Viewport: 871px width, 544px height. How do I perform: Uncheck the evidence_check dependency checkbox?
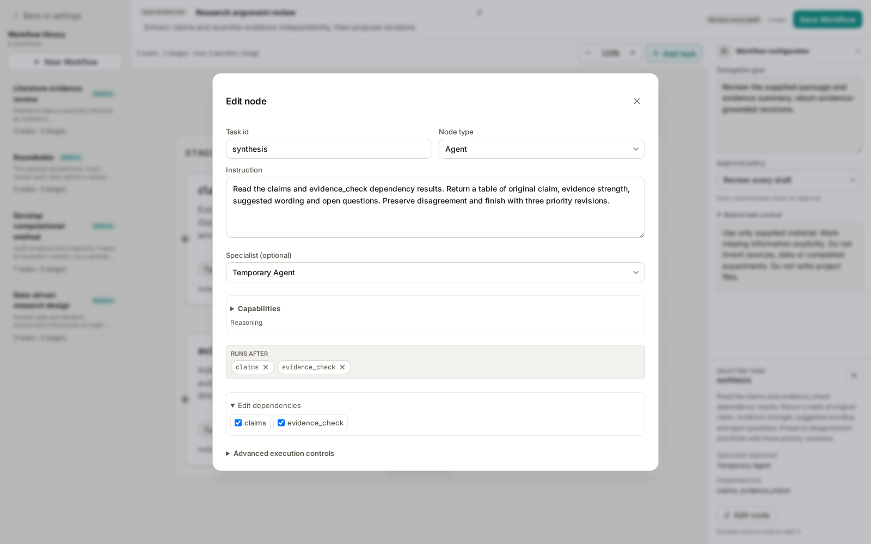click(x=281, y=423)
